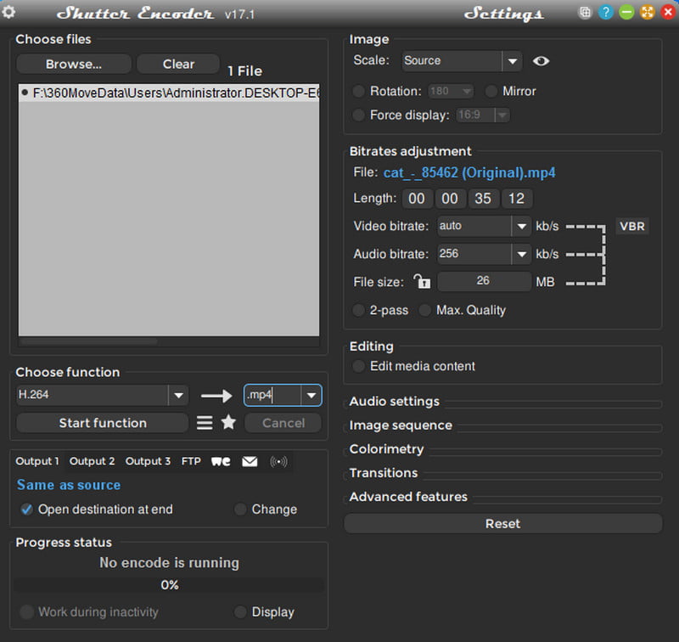Click Start function button
Screen dimensions: 679x642
[x=103, y=423]
